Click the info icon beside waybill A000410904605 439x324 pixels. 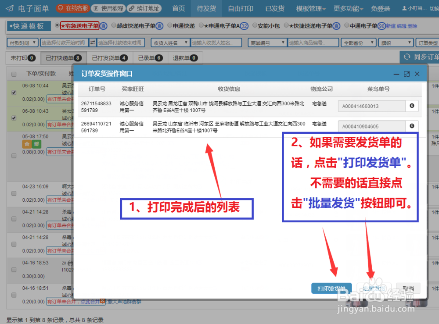pyautogui.click(x=412, y=126)
